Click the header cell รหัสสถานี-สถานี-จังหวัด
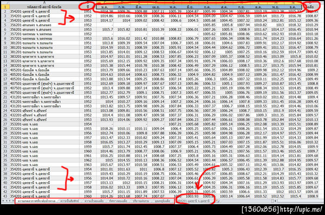Image resolution: width=325 pixels, height=215 pixels. [x=44, y=7]
